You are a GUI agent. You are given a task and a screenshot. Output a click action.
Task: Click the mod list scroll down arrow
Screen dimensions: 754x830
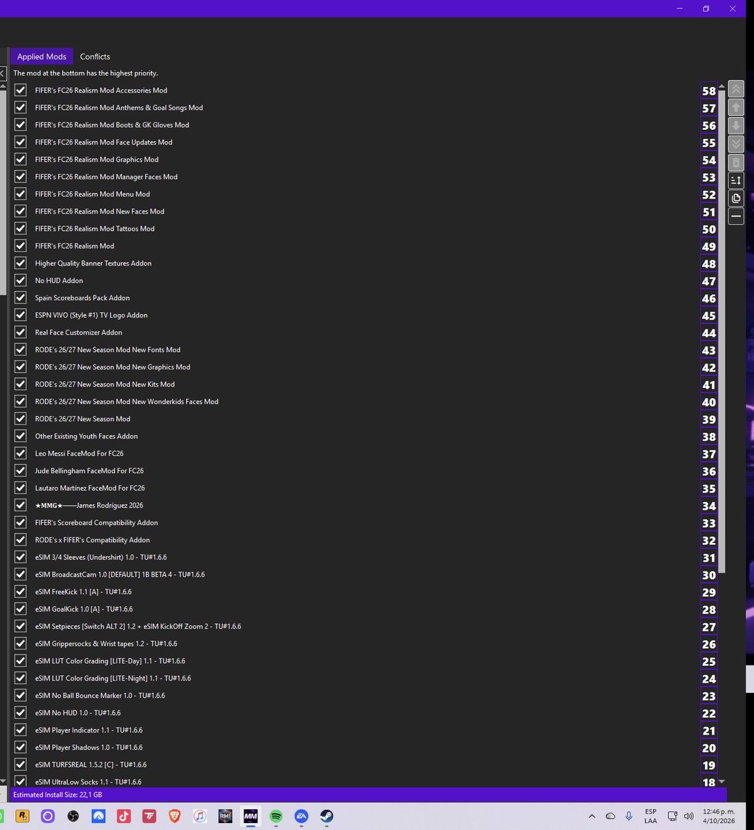tap(721, 782)
